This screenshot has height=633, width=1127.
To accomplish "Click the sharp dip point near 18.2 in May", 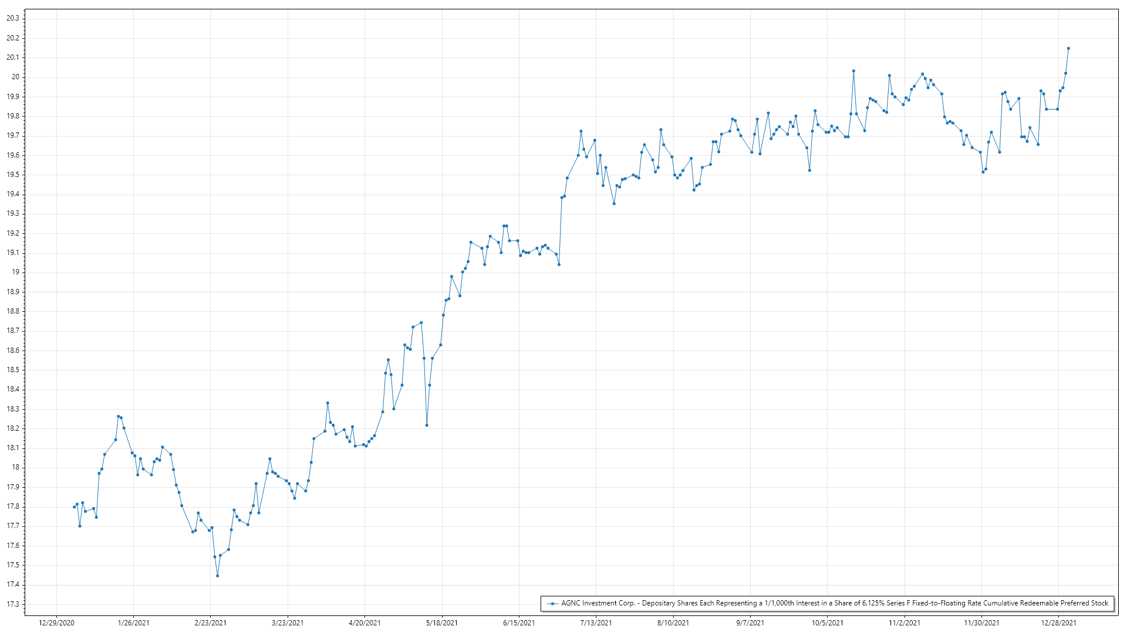I will click(x=427, y=425).
